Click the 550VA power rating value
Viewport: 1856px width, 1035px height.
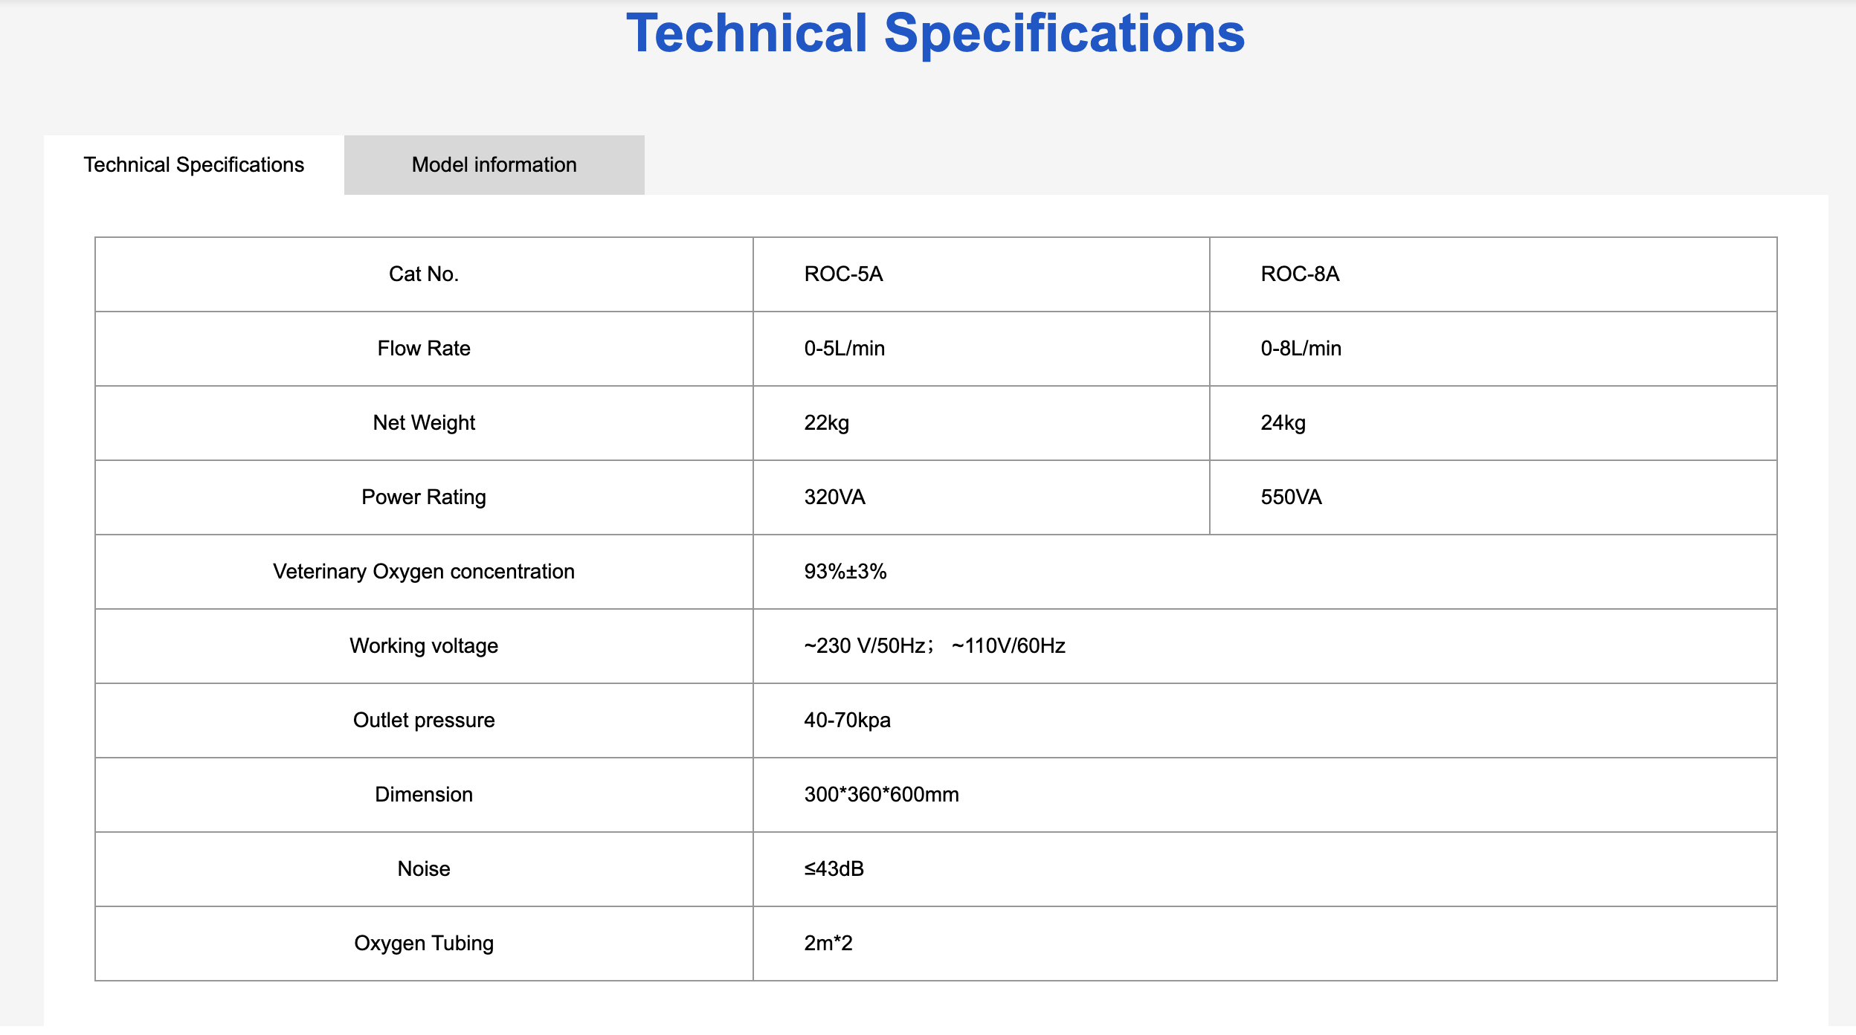[1291, 497]
